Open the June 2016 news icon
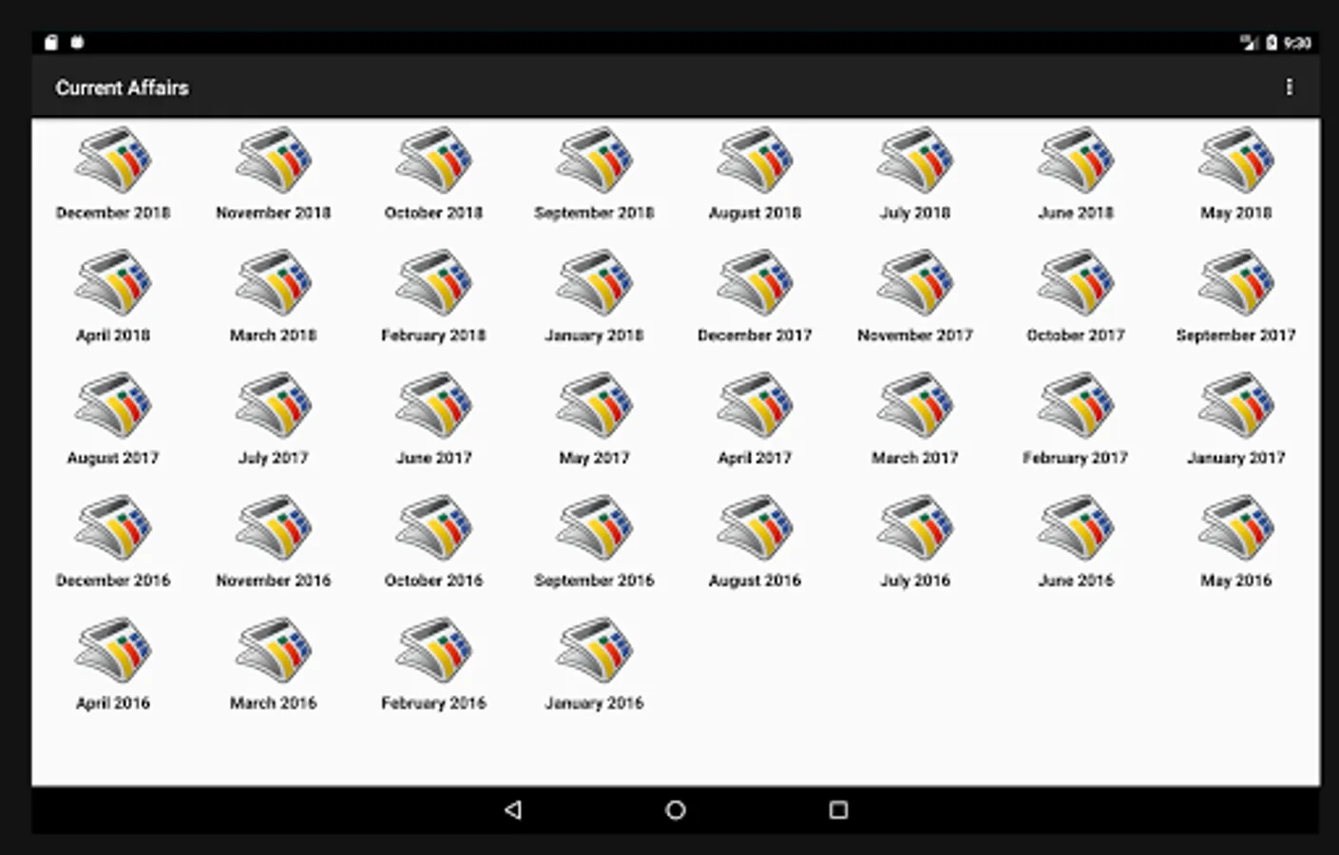 tap(1076, 528)
